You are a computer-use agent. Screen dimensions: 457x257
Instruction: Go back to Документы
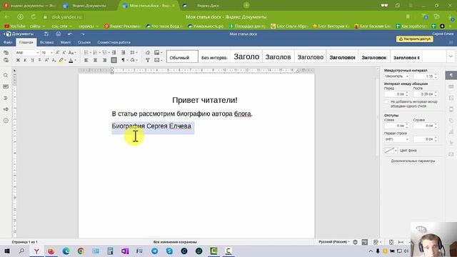(x=19, y=34)
